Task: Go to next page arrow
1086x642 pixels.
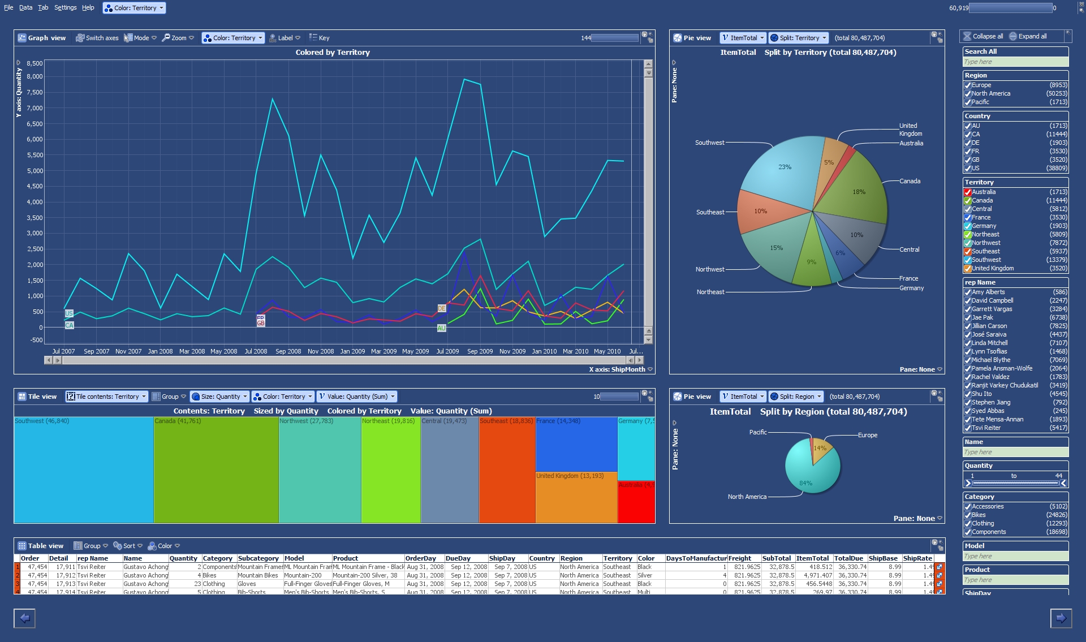Action: point(1061,618)
